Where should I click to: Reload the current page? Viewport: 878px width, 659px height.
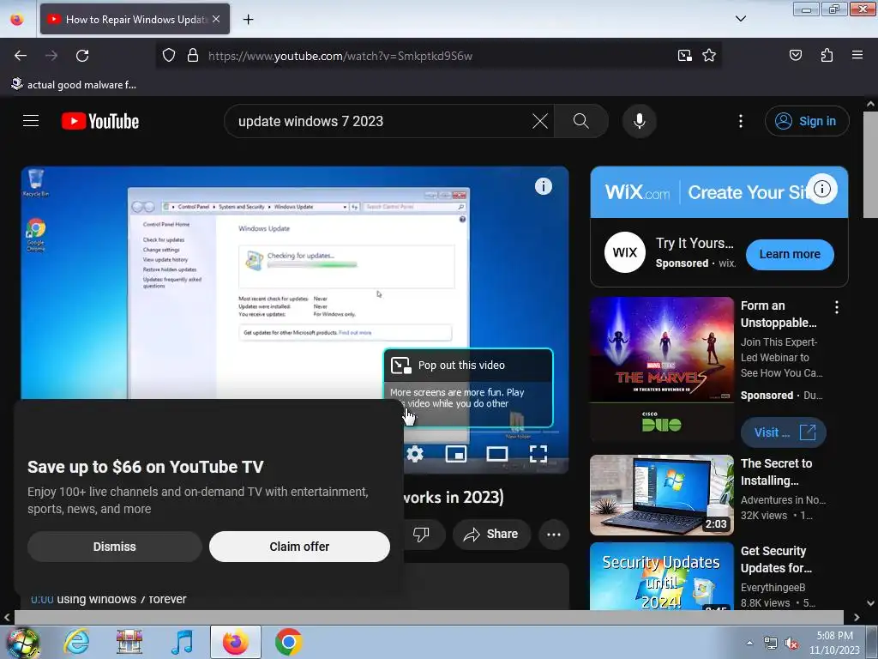click(x=82, y=56)
